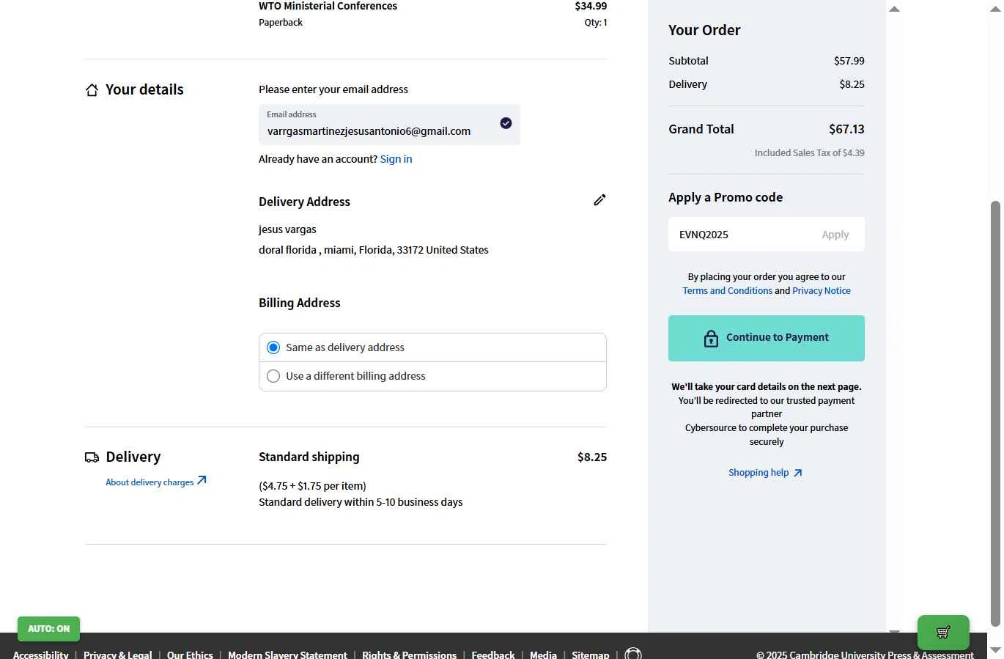Click the Standard shipping $8.25 price

click(x=592, y=457)
